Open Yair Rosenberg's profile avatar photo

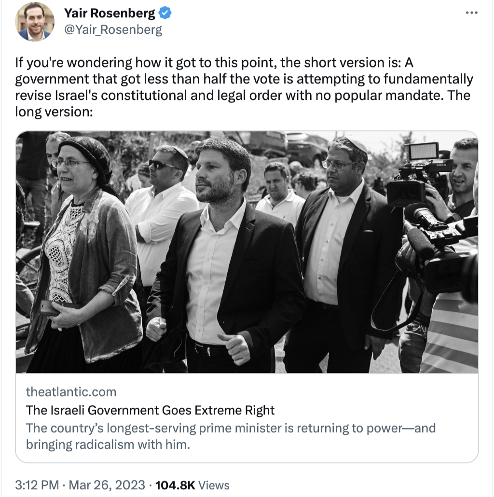(34, 21)
